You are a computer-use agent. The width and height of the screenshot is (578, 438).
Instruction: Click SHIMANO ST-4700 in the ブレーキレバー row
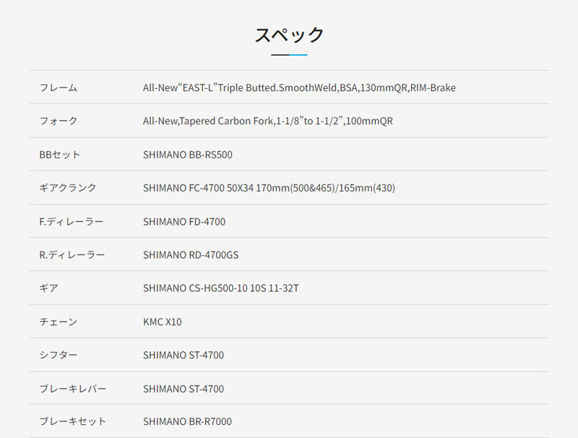184,389
